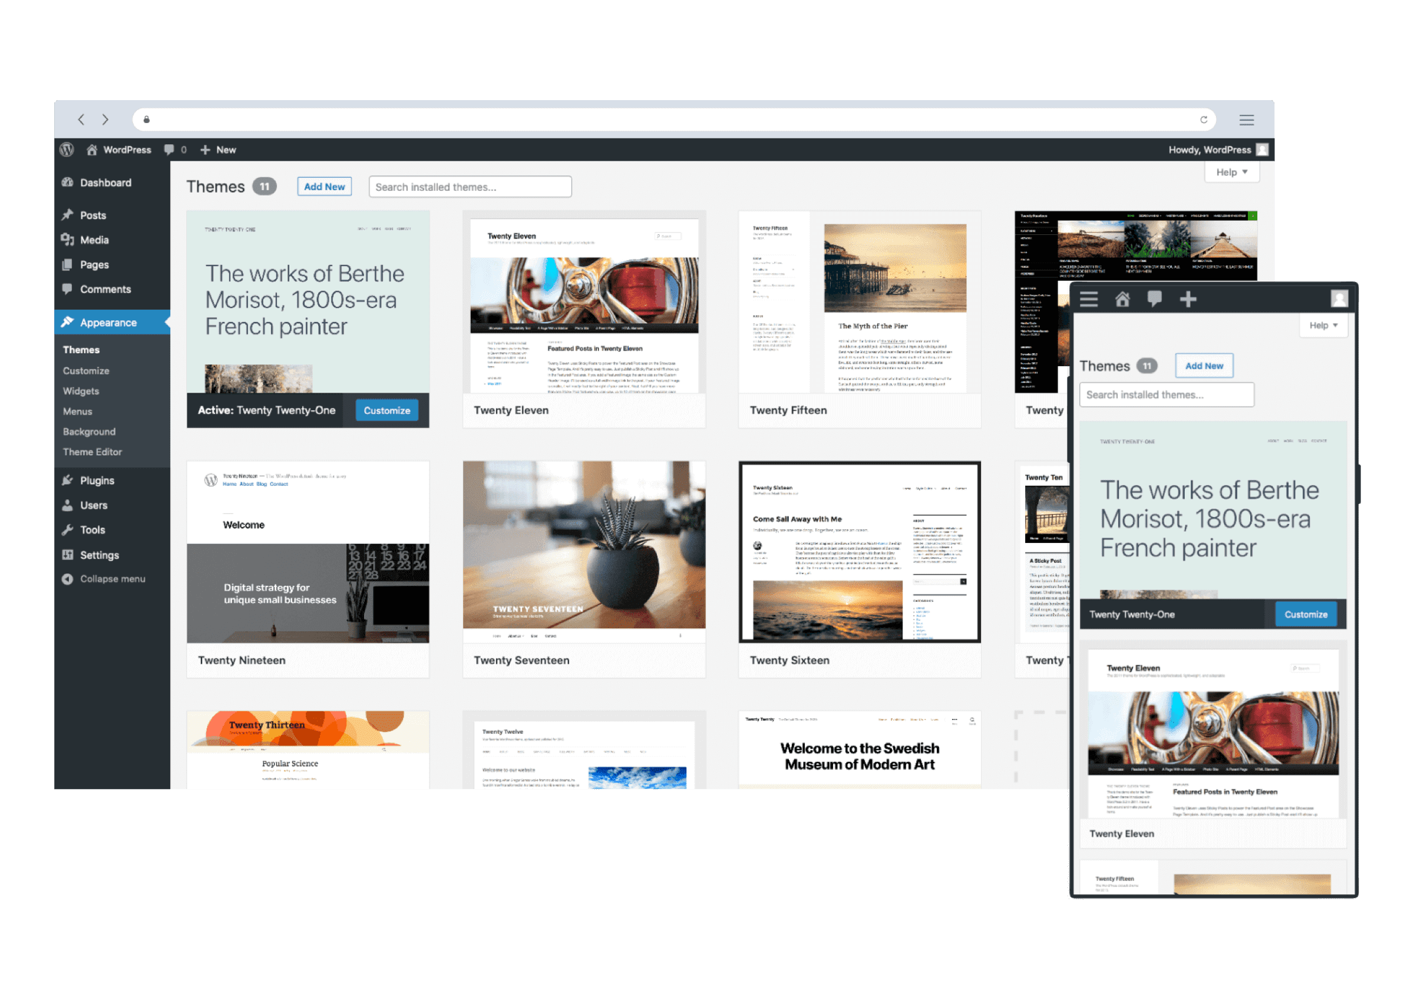Click the Posts pin icon in the sidebar
The image size is (1414, 1001).
(x=68, y=215)
